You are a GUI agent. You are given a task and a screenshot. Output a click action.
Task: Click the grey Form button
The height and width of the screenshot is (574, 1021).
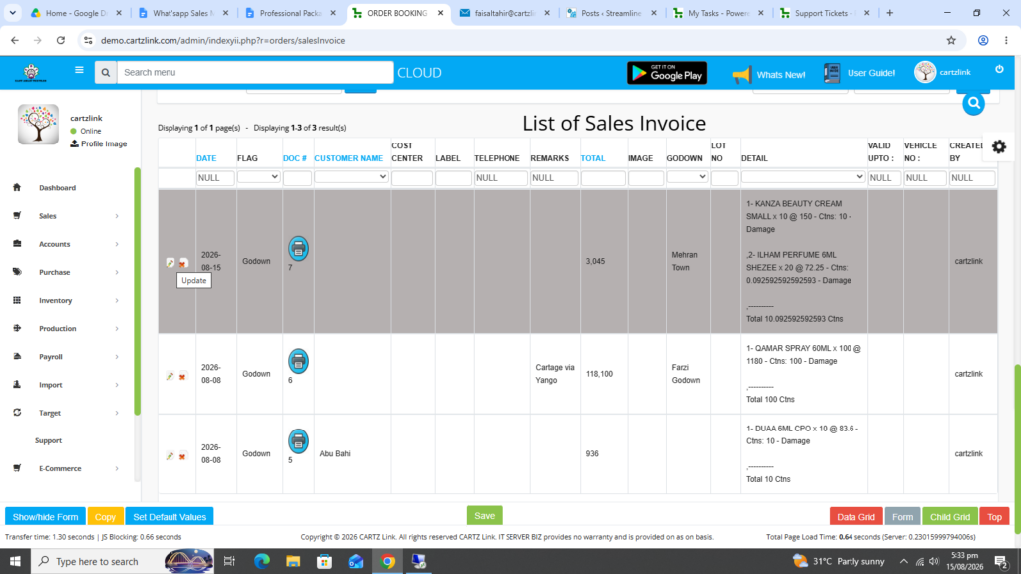click(902, 517)
